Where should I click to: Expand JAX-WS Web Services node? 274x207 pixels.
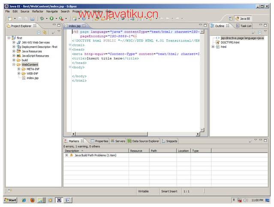[x=14, y=42]
